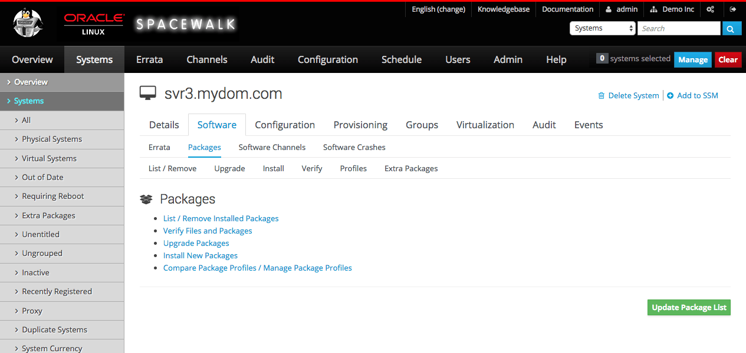Image resolution: width=746 pixels, height=353 pixels.
Task: Select Requiring Reboot in the sidebar
Action: 62,197
